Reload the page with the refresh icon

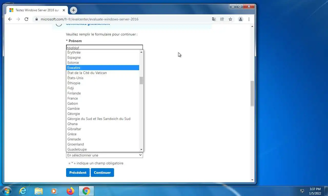(26, 19)
